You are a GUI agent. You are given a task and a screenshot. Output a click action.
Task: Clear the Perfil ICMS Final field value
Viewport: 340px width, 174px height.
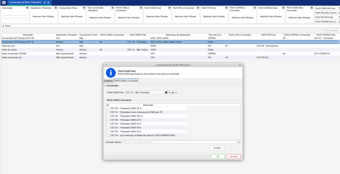pyautogui.click(x=166, y=93)
